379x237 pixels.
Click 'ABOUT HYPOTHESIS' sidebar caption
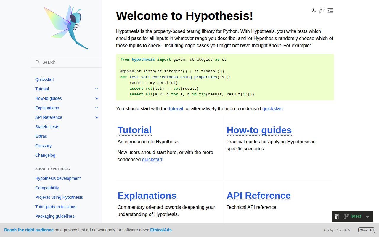[x=52, y=169]
